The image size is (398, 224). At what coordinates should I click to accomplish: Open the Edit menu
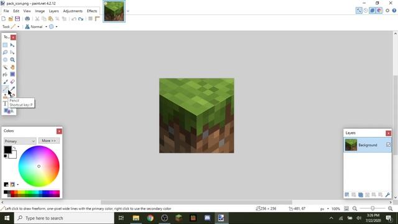(x=16, y=11)
